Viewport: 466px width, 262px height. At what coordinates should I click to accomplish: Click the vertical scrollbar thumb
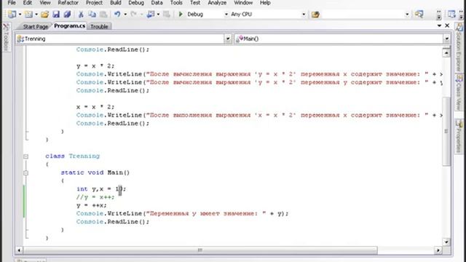click(446, 131)
